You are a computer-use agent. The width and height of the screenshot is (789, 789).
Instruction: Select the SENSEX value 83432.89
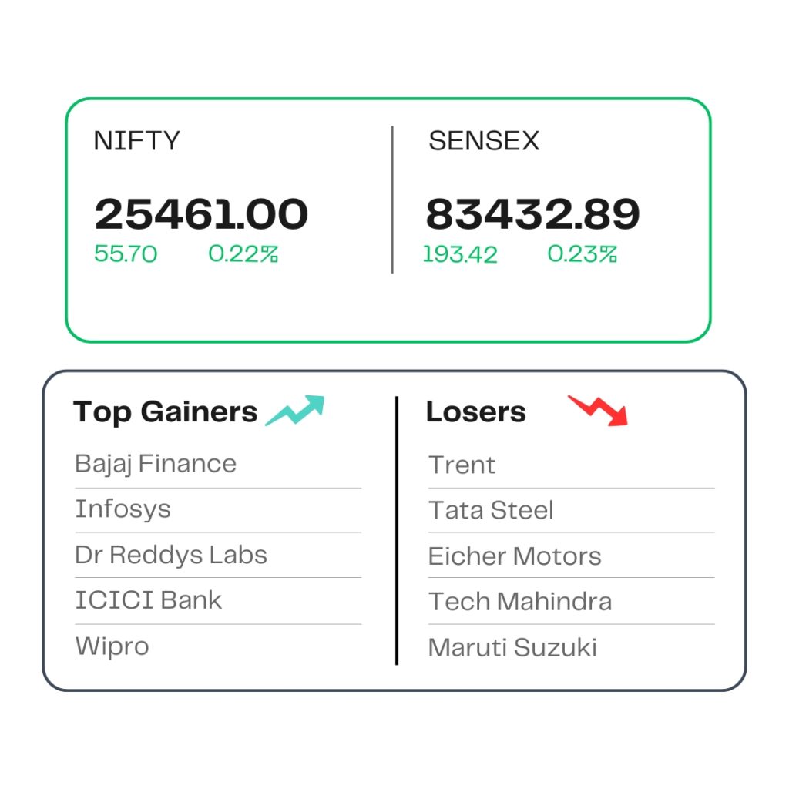(533, 214)
